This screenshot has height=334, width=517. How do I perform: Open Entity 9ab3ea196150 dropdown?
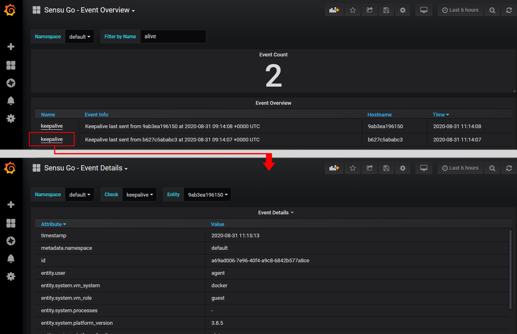coord(207,195)
